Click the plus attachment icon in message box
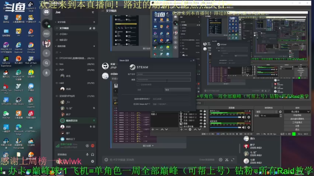The height and width of the screenshot is (176, 314). pos(221,160)
